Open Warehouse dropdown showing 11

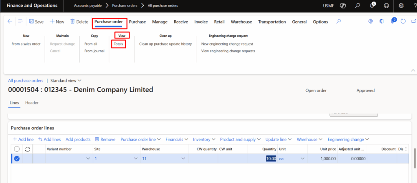pos(183,159)
